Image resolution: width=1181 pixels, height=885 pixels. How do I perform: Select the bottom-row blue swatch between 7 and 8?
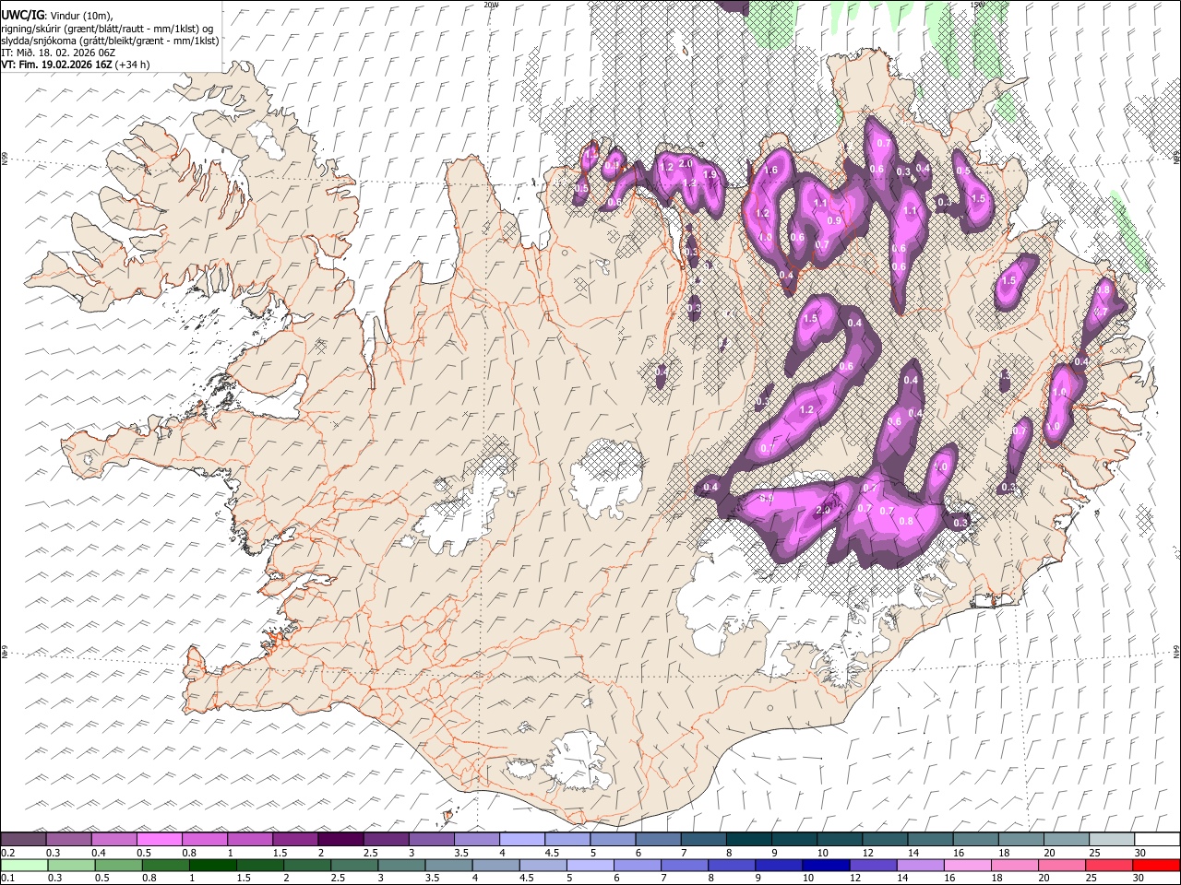click(684, 865)
